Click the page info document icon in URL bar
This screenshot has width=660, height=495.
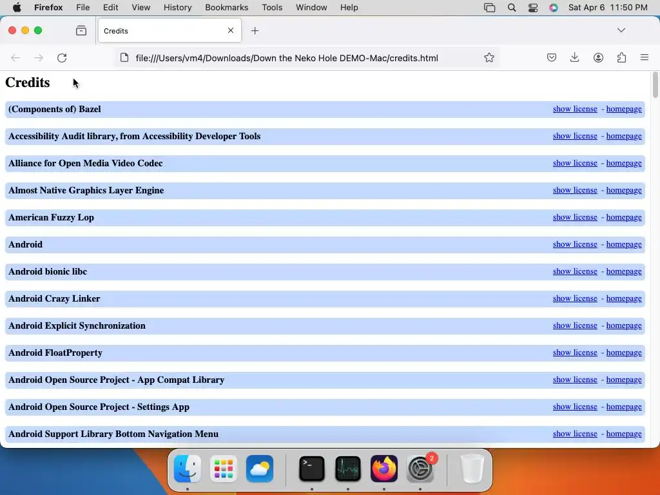pyautogui.click(x=124, y=57)
